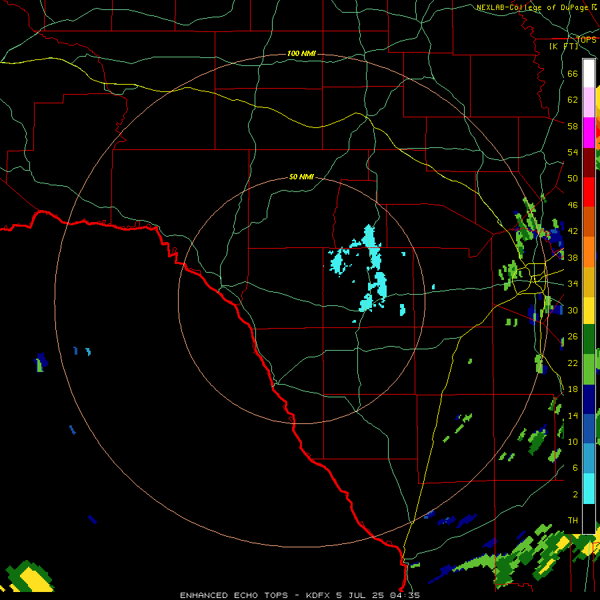This screenshot has height=600, width=600.
Task: Click the legend value '10'
Action: 573,441
